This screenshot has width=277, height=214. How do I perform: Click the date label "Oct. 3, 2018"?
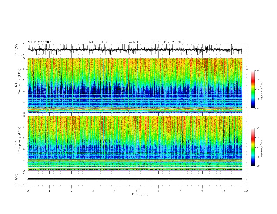click(x=98, y=42)
